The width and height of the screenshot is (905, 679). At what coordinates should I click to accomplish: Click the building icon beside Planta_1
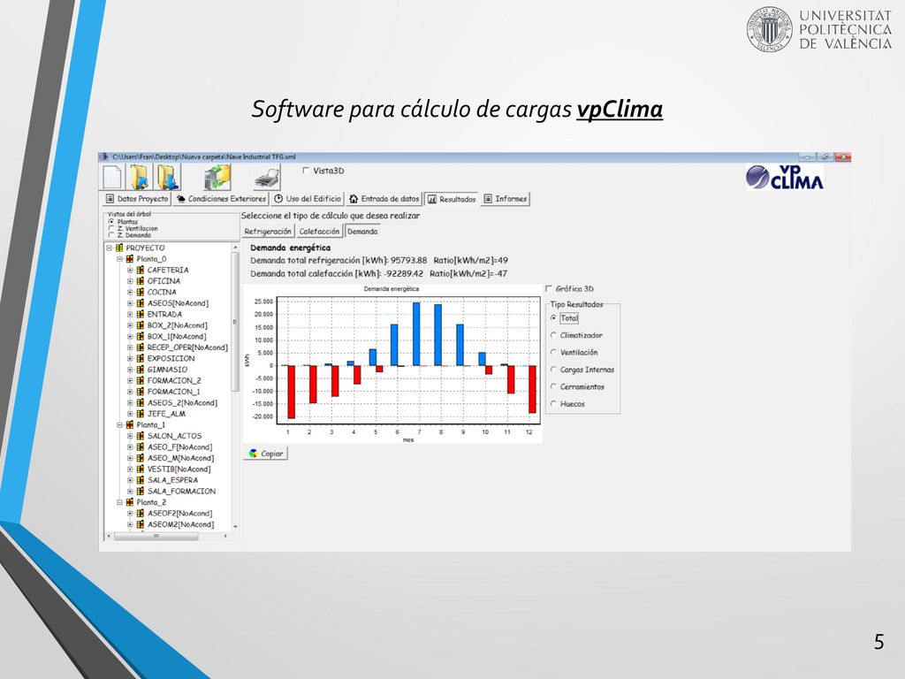coord(130,424)
